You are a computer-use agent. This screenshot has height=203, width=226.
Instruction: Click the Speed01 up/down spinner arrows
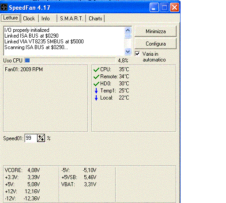pyautogui.click(x=41, y=138)
